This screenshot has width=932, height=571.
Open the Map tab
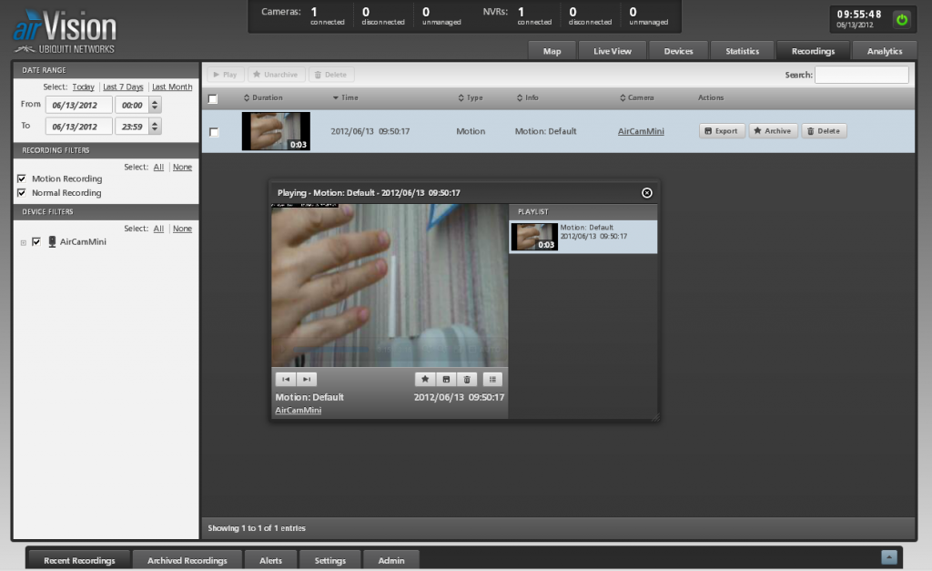point(552,51)
